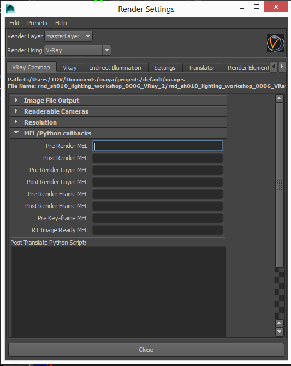Click the lower scrollbar up arrow

279,323
